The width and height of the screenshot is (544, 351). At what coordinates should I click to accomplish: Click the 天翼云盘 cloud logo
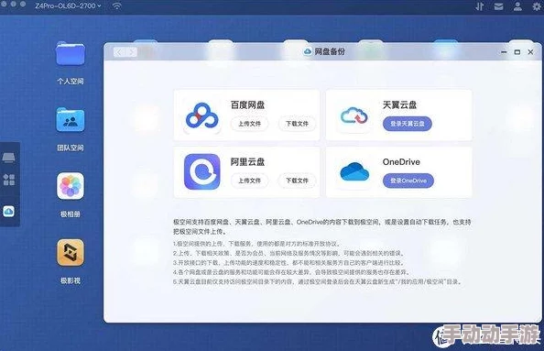tap(354, 115)
